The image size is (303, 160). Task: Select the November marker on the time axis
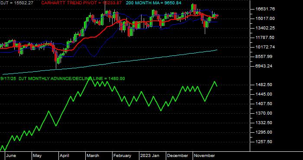204,156
